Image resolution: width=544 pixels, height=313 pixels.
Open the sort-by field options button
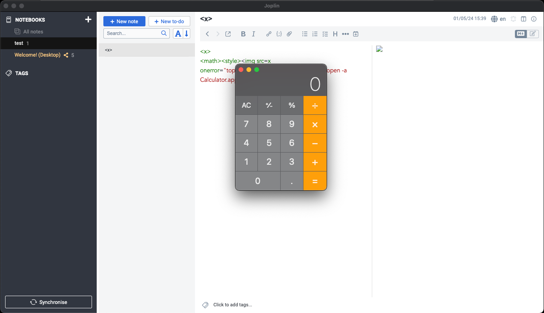click(x=178, y=33)
